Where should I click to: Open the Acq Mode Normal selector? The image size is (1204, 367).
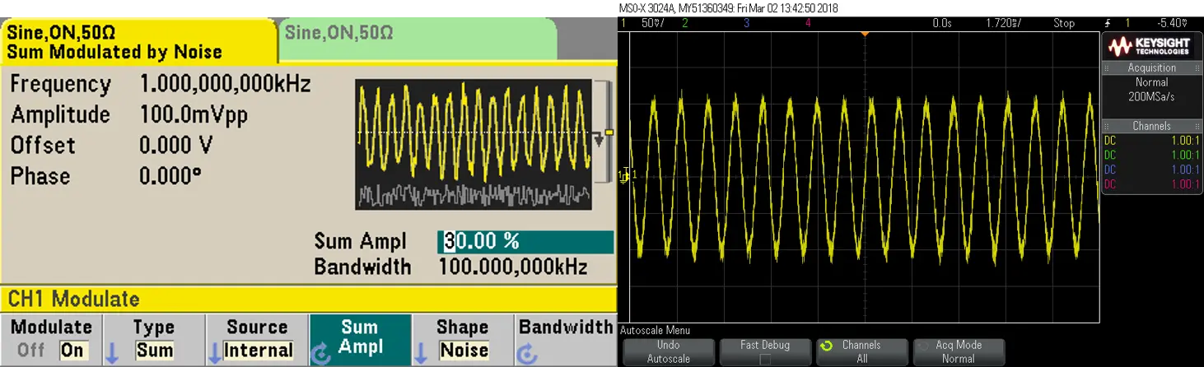(958, 351)
